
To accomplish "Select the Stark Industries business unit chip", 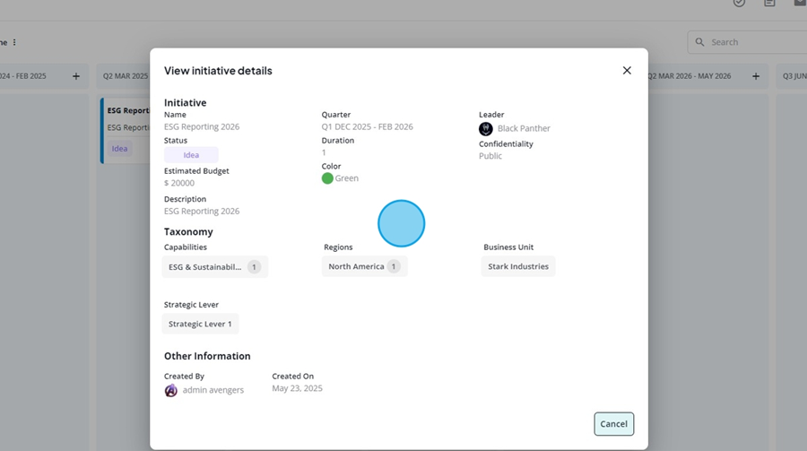I will click(517, 266).
